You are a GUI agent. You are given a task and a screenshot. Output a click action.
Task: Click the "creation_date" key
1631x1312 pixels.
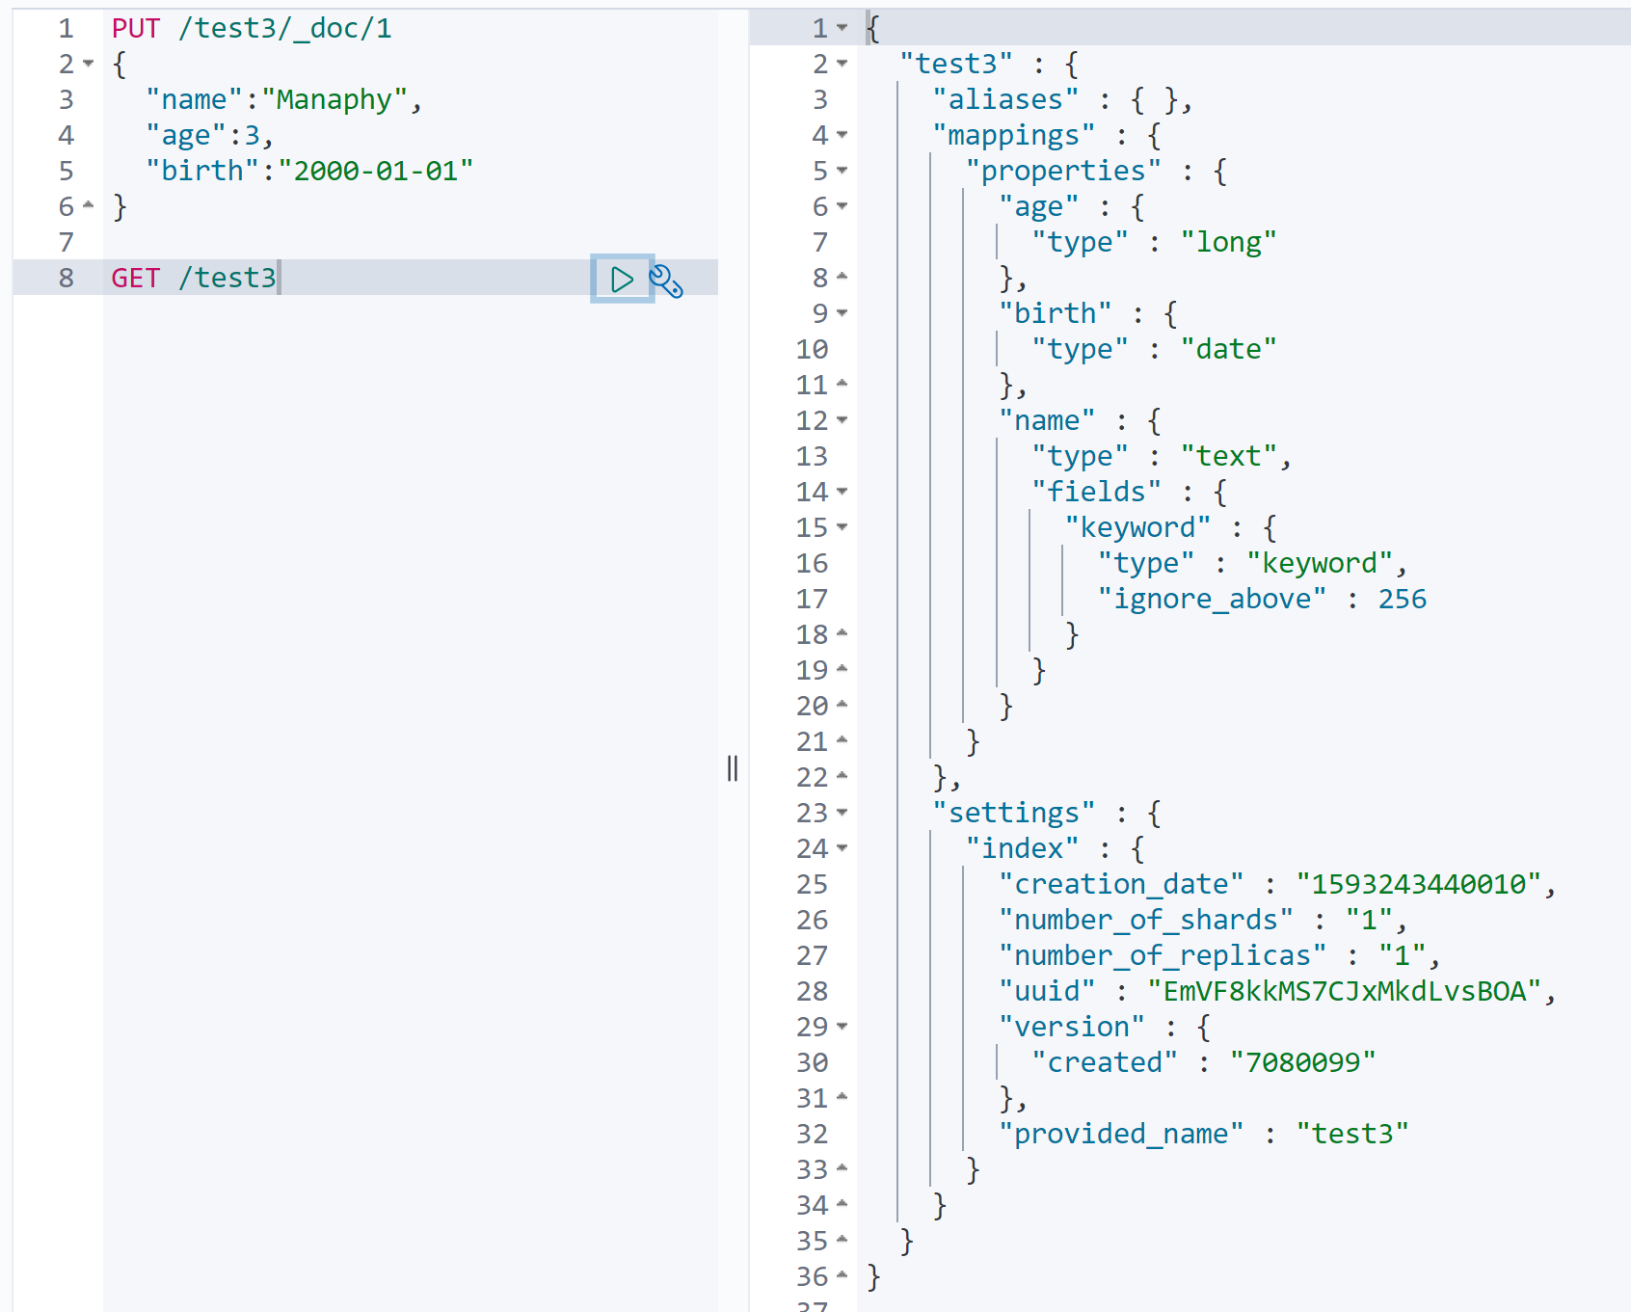(1121, 884)
